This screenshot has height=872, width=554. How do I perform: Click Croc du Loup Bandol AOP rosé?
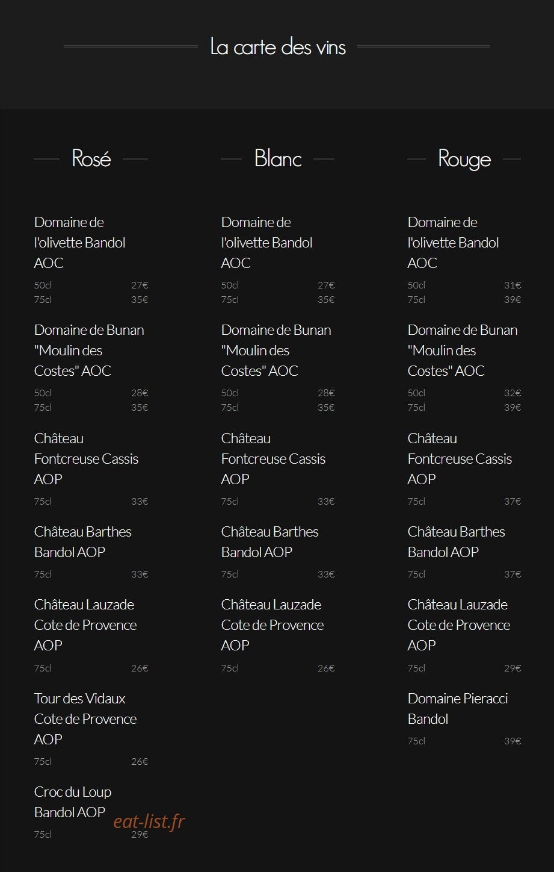[73, 802]
